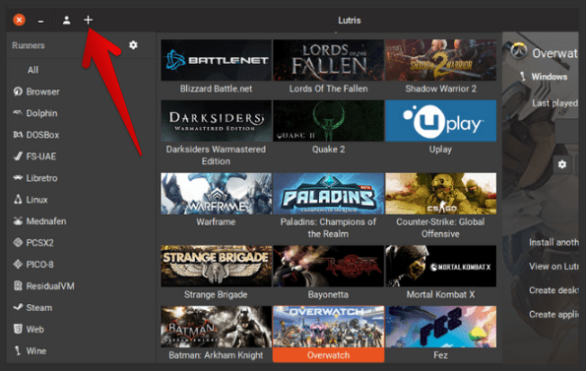Select Mortal Kombat X banner
586x371 pixels.
[x=440, y=266]
